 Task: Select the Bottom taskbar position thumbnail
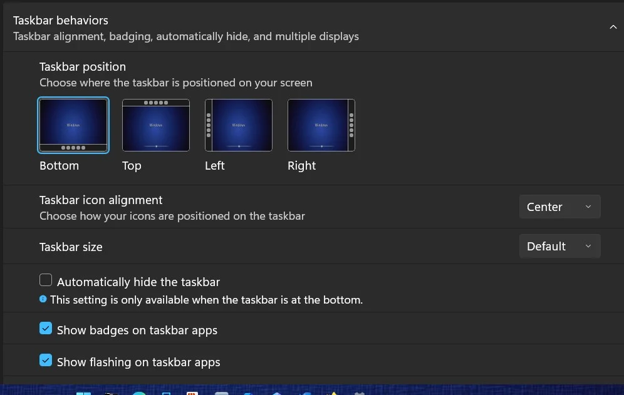click(73, 125)
